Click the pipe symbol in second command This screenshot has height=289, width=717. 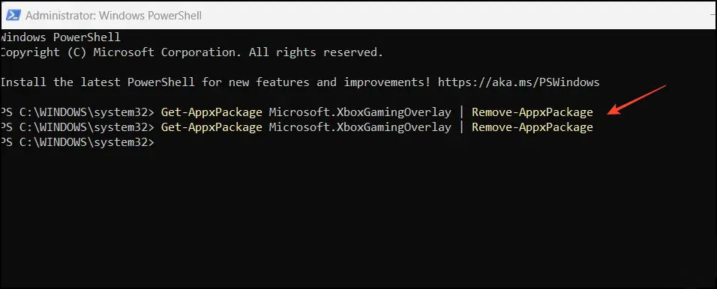click(x=461, y=127)
